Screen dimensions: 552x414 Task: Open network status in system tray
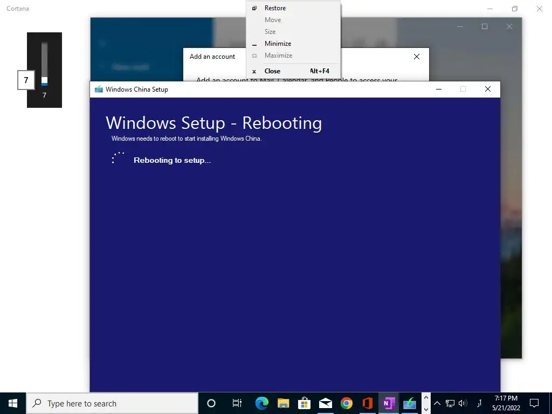click(x=450, y=403)
